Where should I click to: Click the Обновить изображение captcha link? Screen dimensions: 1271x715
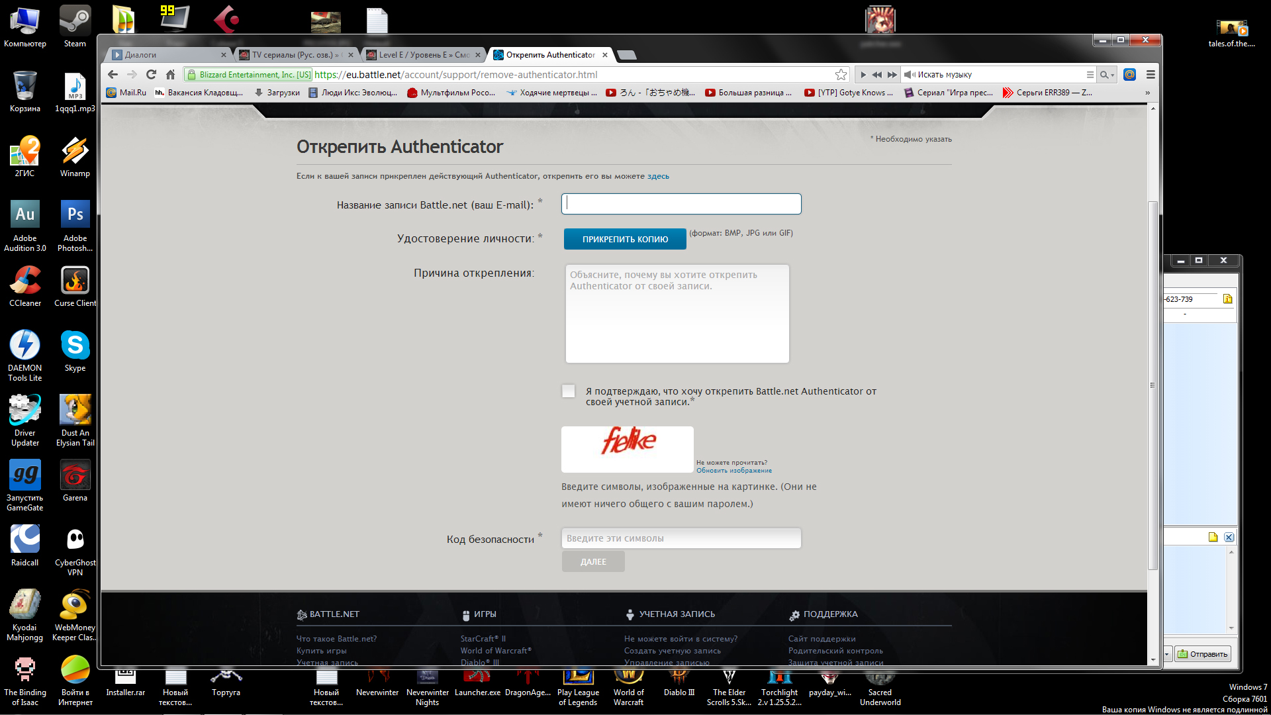pyautogui.click(x=733, y=471)
